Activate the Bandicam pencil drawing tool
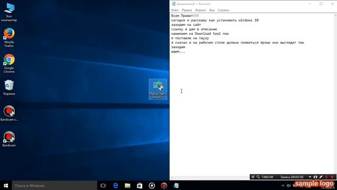 321,177
